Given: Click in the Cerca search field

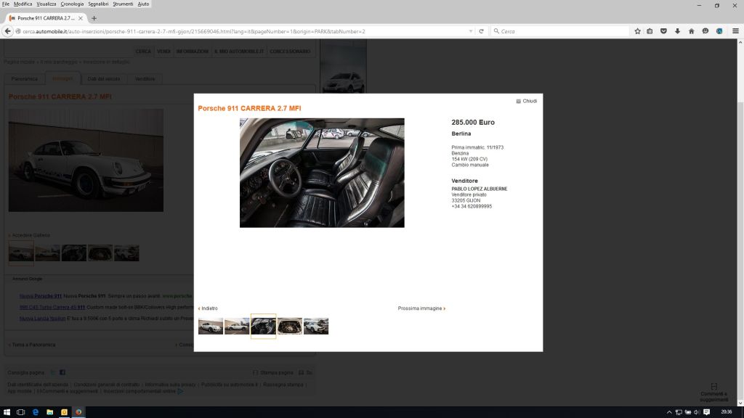Looking at the screenshot, I should pos(560,31).
